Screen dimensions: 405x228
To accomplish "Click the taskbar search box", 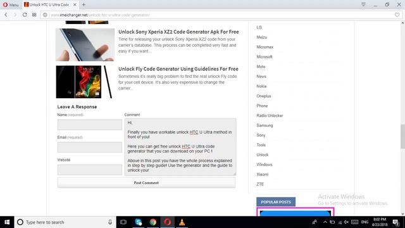I will (65, 222).
